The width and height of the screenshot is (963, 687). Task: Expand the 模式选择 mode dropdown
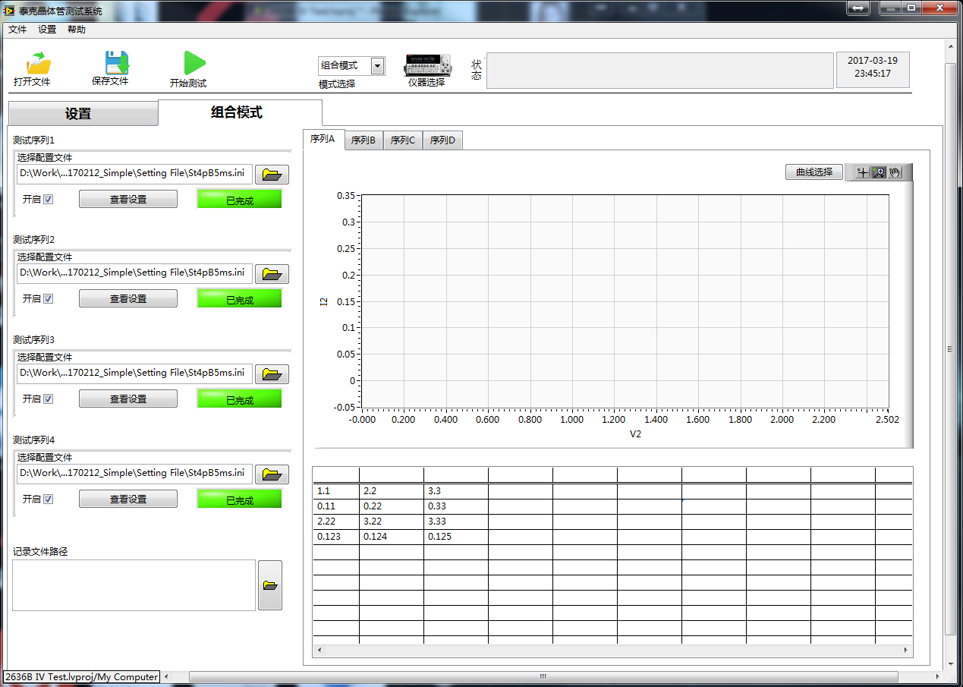coord(377,66)
